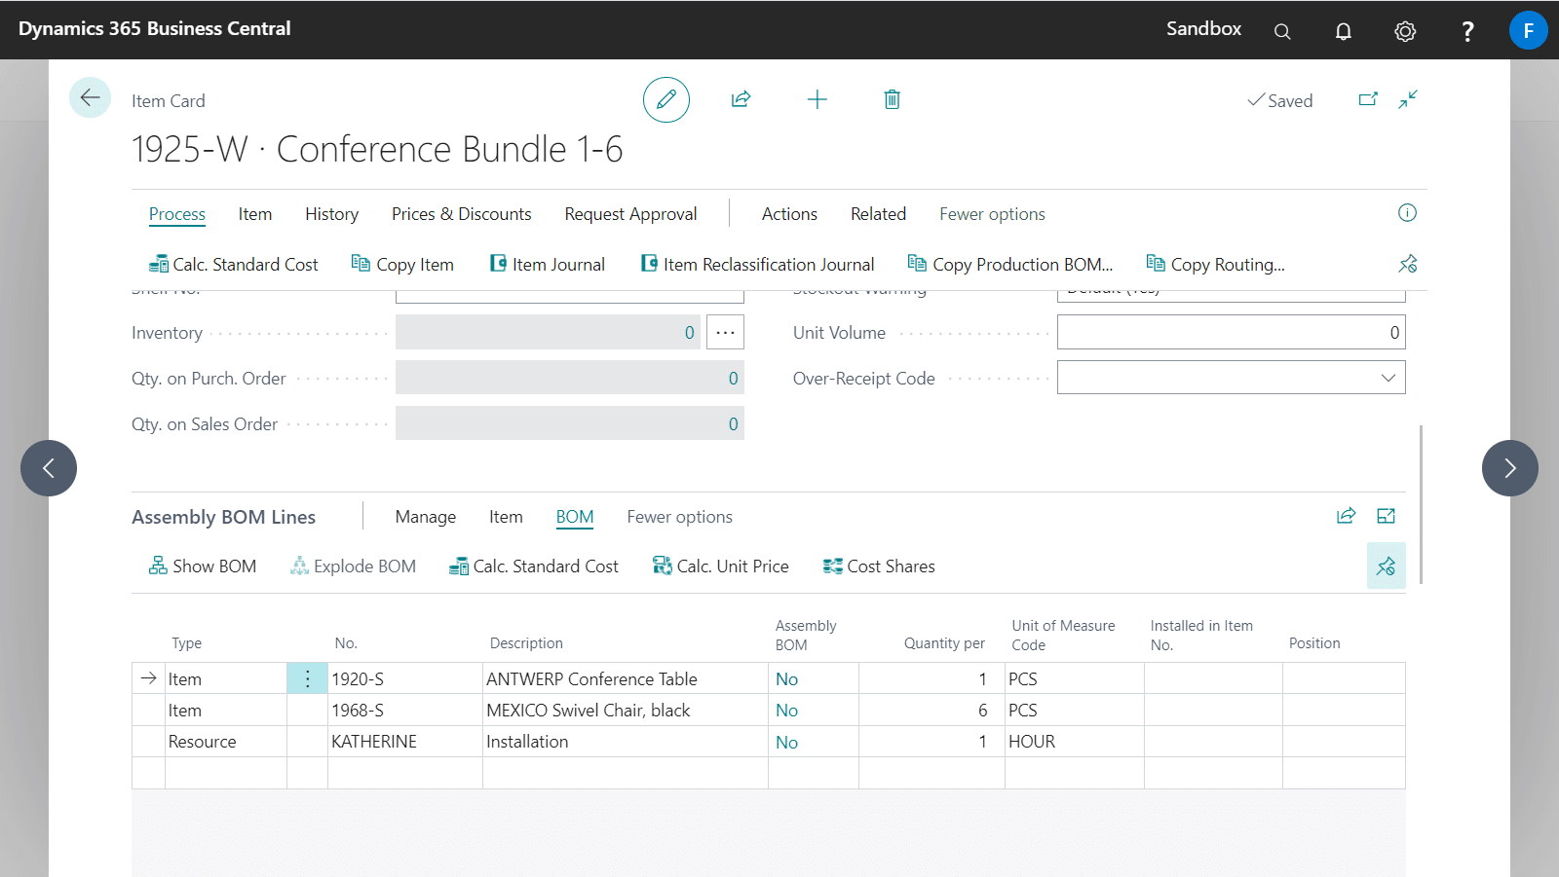Open Inventory lookup ellipsis button

pyautogui.click(x=725, y=332)
